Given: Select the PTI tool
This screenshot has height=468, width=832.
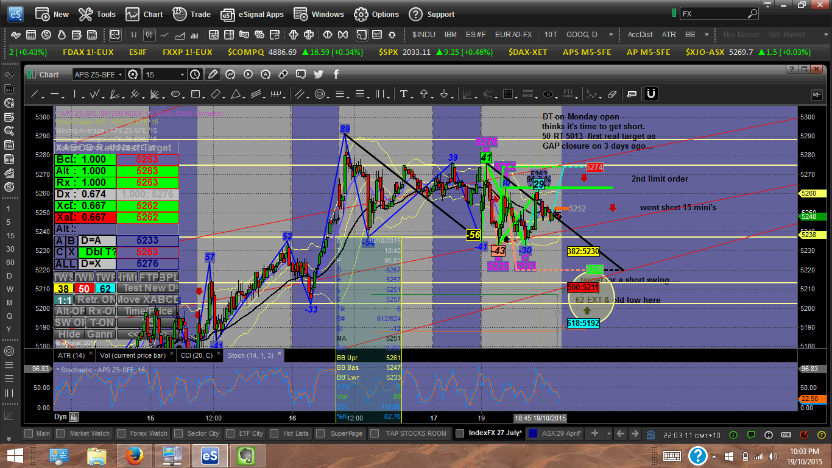Looking at the screenshot, I should click(568, 94).
